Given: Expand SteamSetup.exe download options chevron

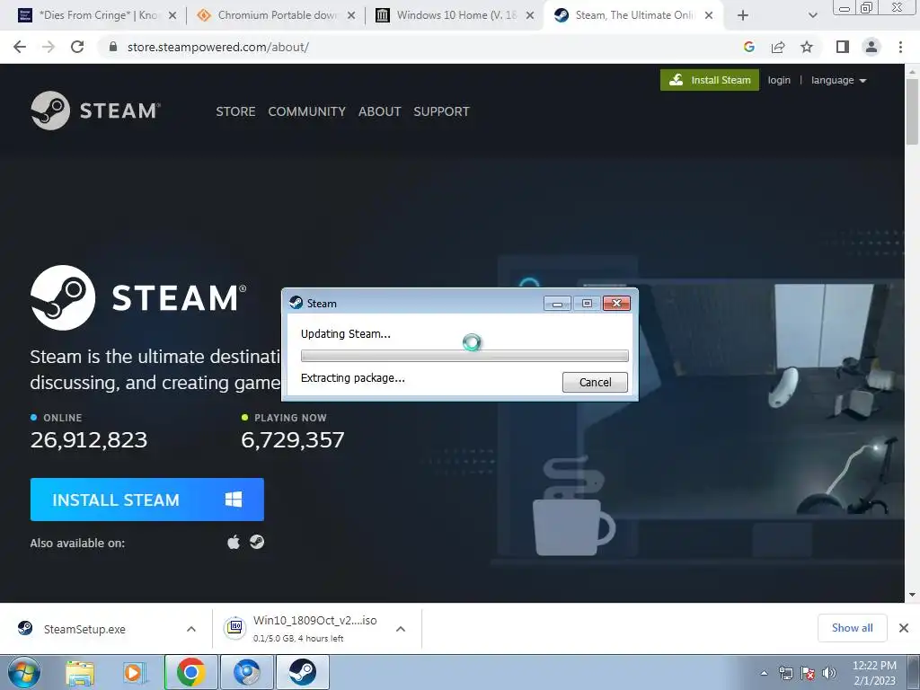Looking at the screenshot, I should pyautogui.click(x=191, y=629).
